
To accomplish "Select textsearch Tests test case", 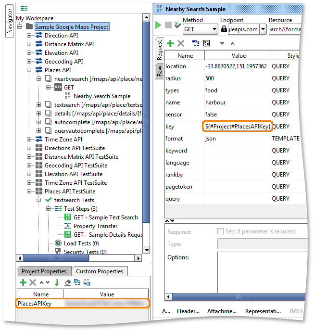I will coord(74,200).
